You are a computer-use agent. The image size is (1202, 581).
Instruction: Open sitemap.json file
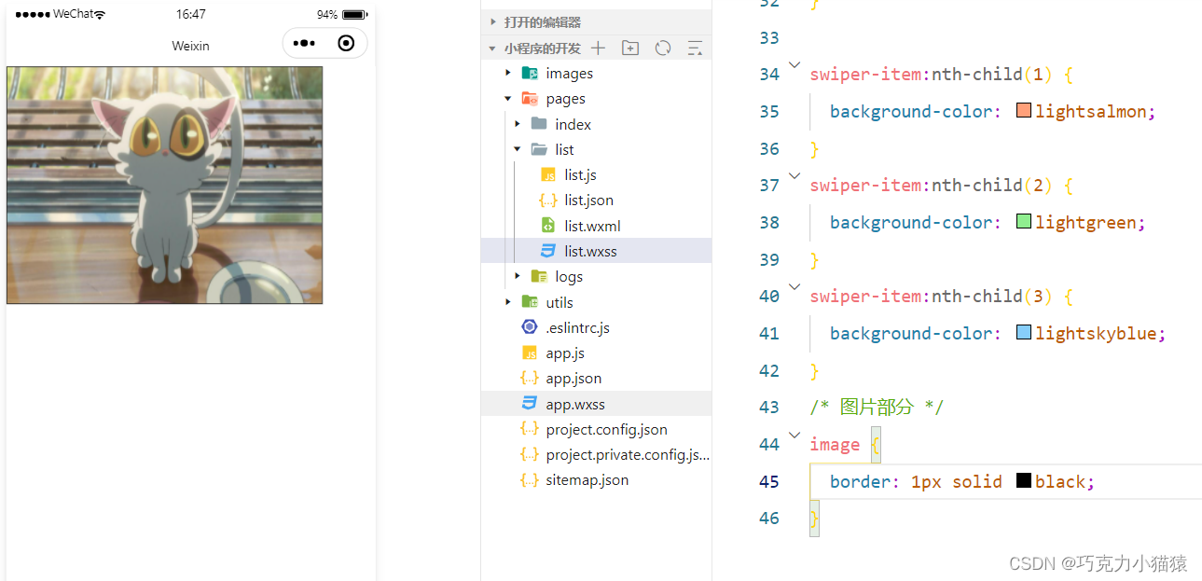(587, 479)
